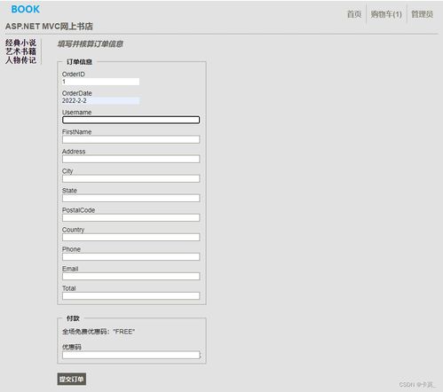Select the 人物传记 category link

tap(20, 60)
